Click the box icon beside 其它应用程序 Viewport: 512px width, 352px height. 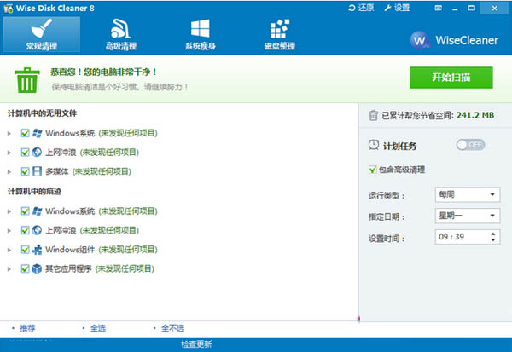click(x=37, y=268)
